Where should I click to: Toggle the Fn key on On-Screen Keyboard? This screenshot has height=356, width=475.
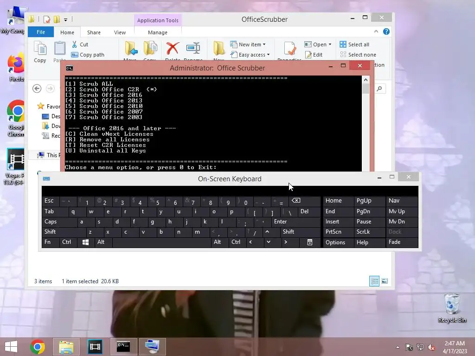coord(50,242)
